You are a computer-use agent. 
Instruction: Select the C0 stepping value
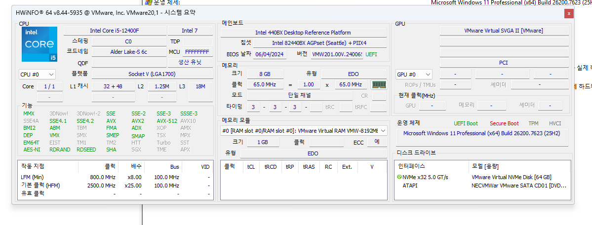click(x=129, y=41)
